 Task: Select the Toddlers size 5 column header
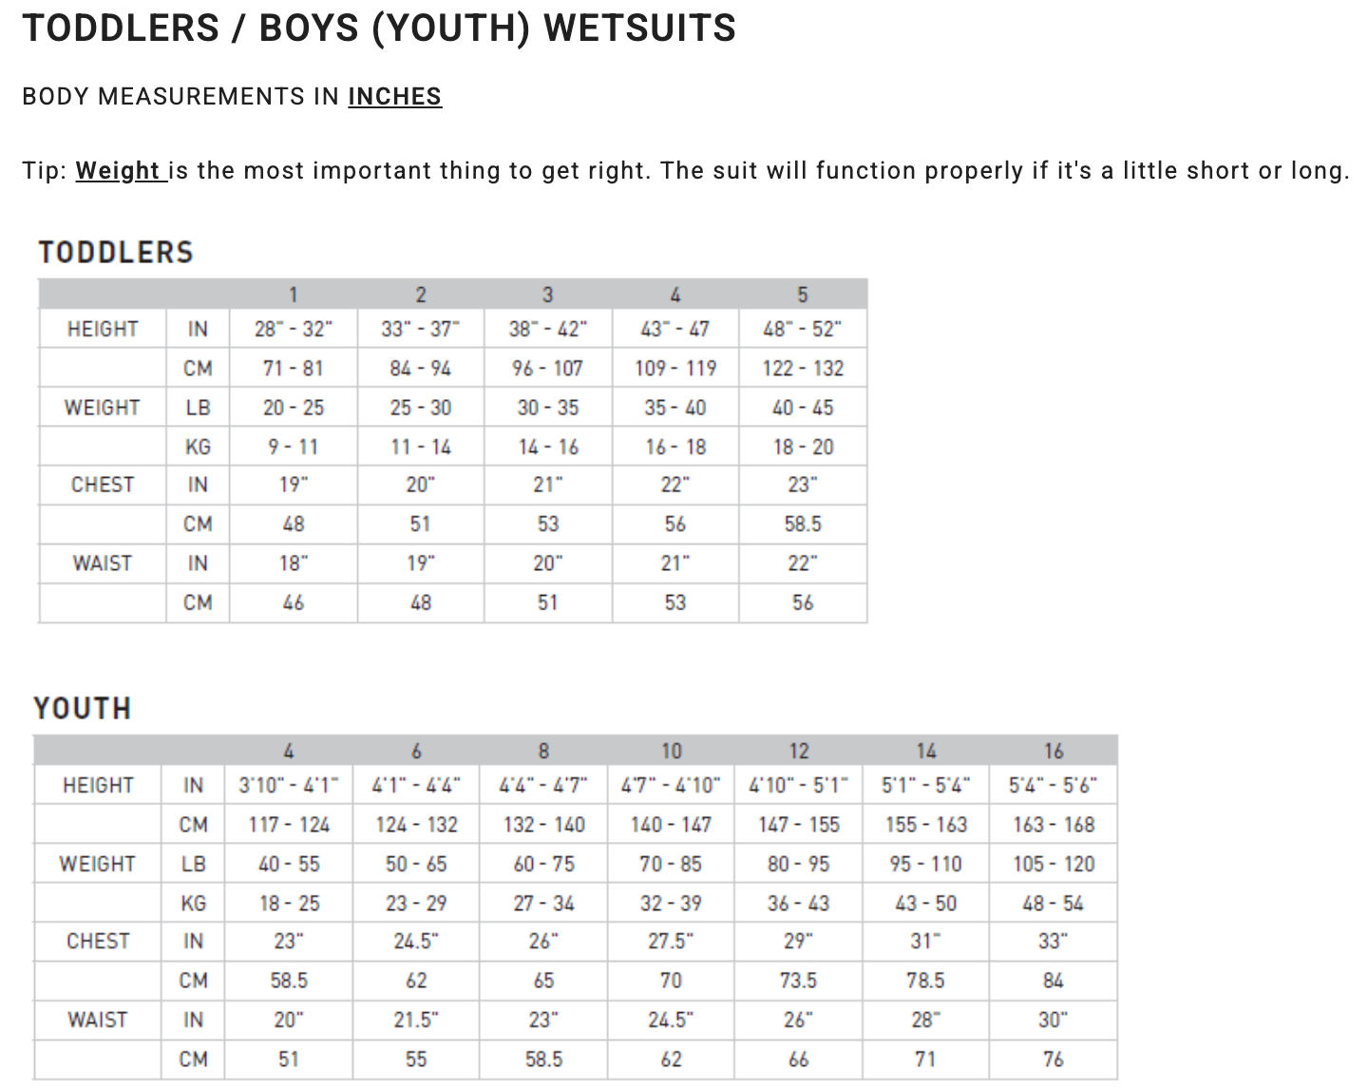[803, 295]
